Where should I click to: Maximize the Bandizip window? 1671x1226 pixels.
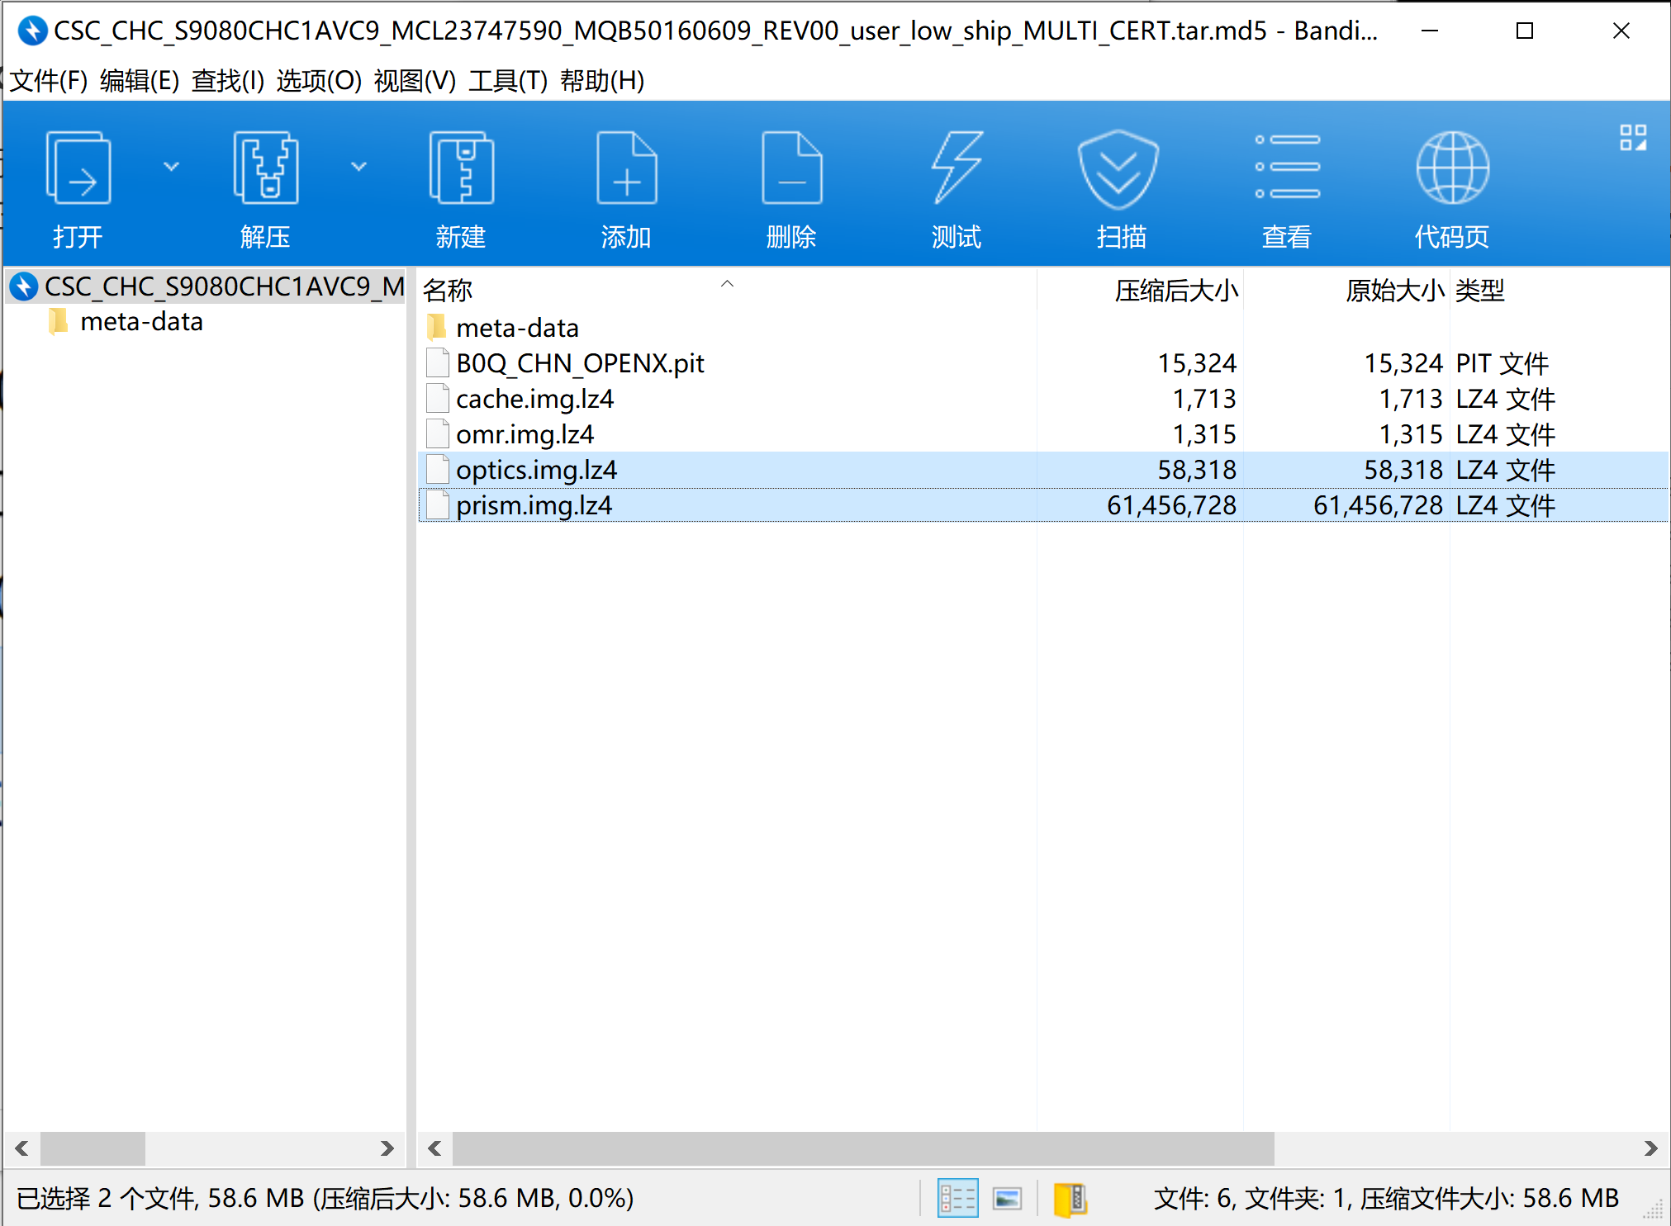pos(1525,31)
